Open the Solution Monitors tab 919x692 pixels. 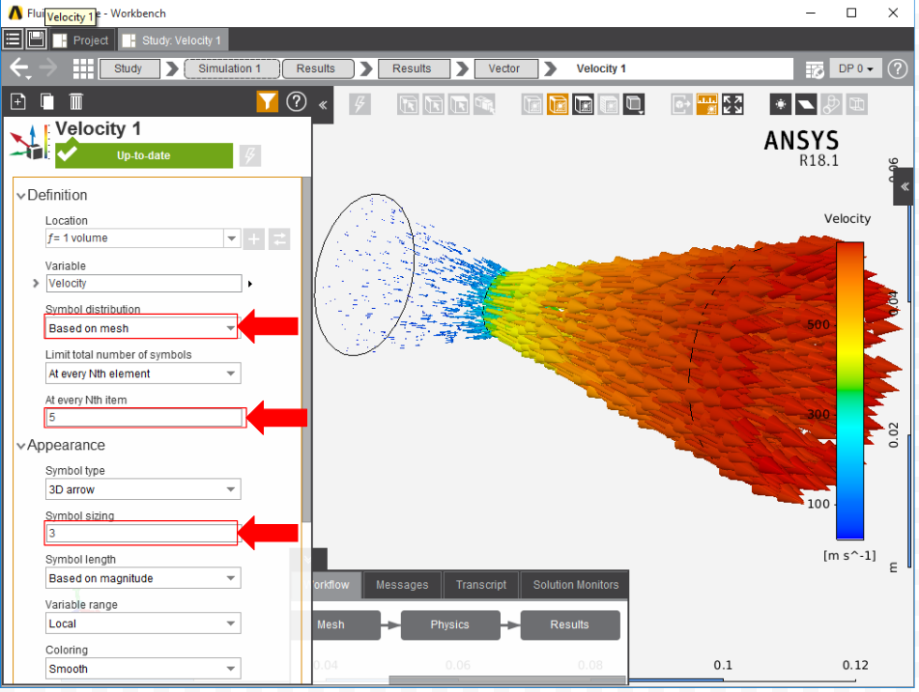pyautogui.click(x=576, y=585)
